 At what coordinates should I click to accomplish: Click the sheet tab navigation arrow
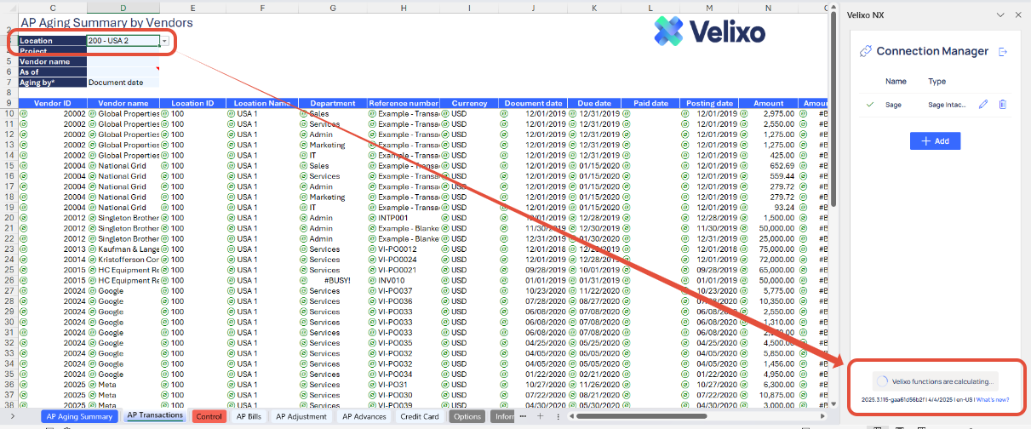pyautogui.click(x=14, y=416)
